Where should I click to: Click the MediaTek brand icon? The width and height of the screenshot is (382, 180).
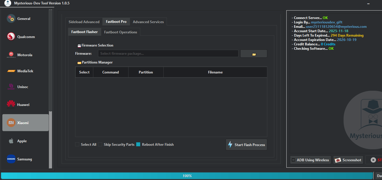11,71
